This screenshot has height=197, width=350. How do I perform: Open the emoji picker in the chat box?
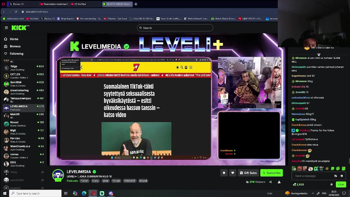[342, 176]
